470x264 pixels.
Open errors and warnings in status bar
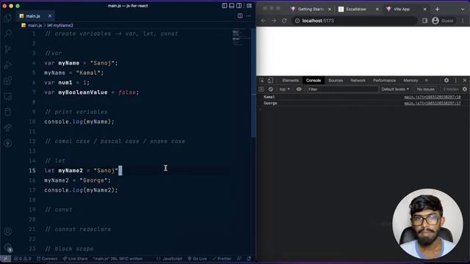click(23, 259)
